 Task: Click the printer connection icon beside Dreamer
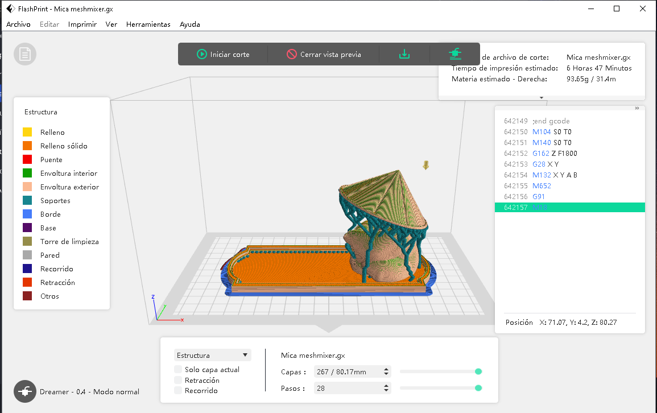[25, 391]
